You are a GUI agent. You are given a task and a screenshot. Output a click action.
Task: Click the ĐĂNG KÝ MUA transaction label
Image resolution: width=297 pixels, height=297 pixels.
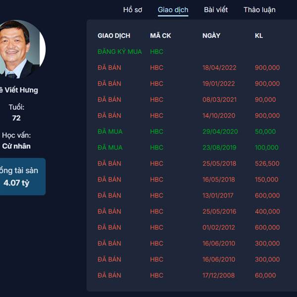119,51
